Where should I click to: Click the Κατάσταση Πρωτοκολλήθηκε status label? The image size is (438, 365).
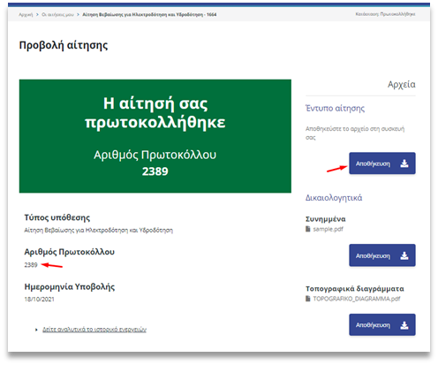(x=385, y=14)
